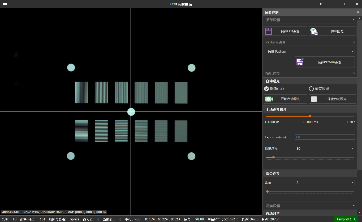
Task: Click the lower-left circular marker in the image
Action: point(71,156)
